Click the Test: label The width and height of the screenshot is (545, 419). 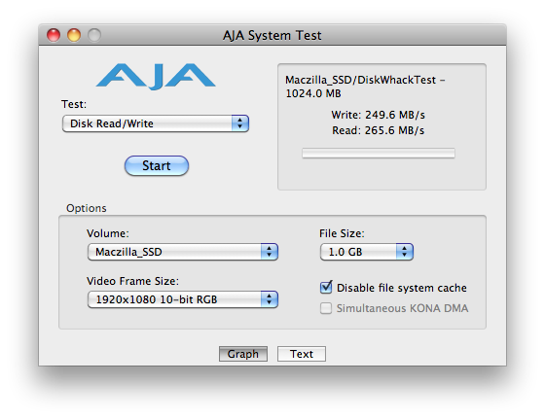(74, 104)
